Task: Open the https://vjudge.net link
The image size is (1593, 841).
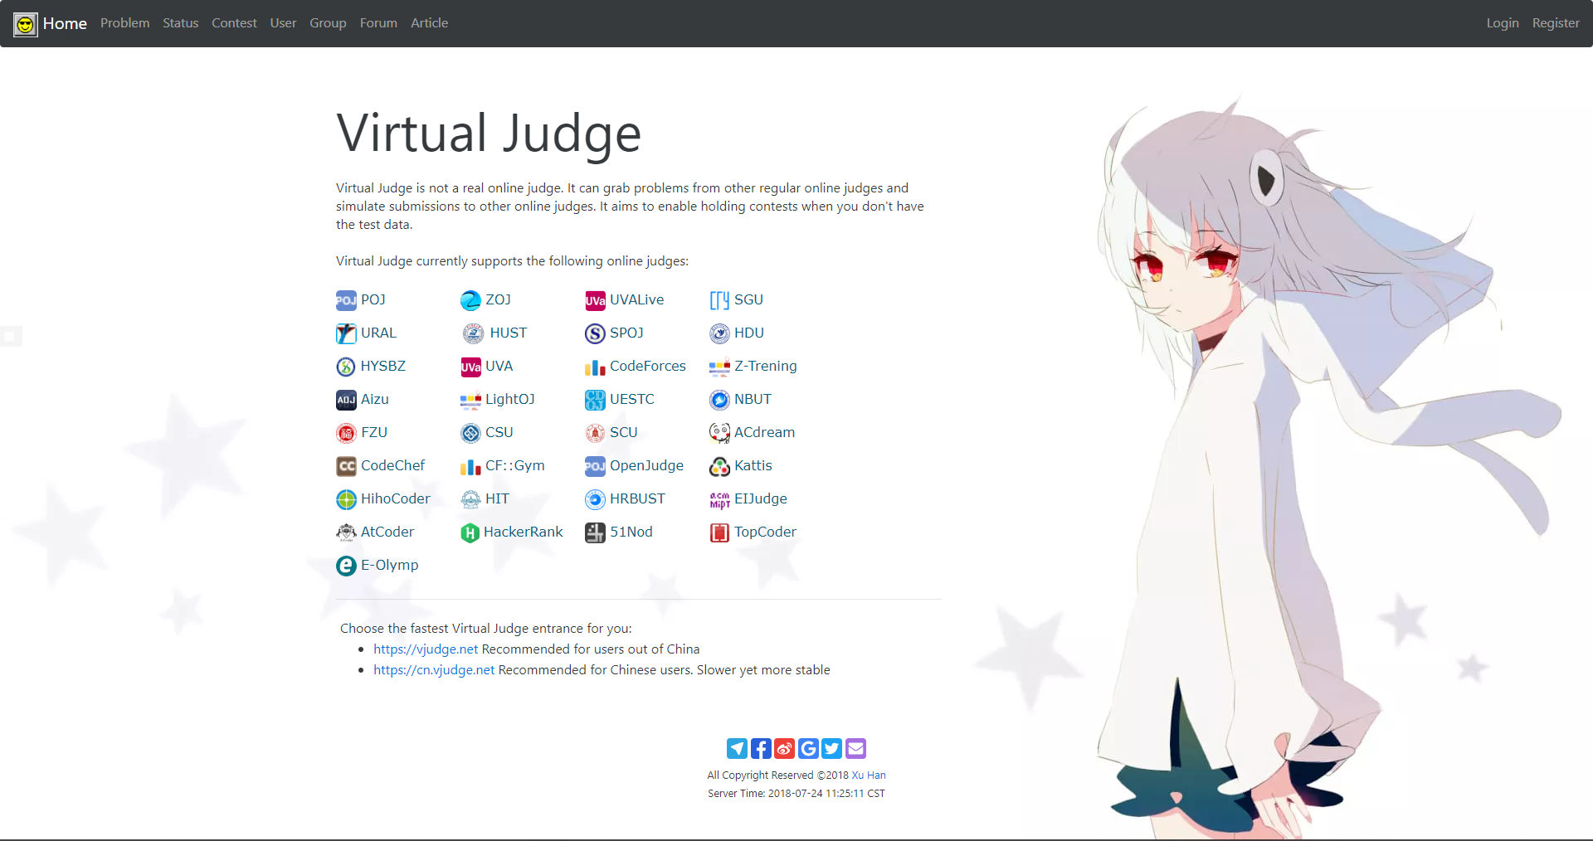Action: (426, 649)
